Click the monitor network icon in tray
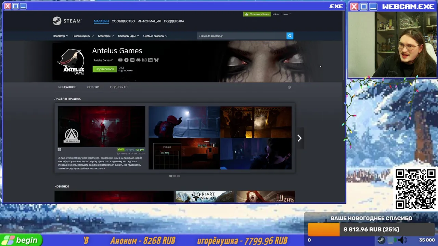Screen dimensions: 438x246 (391, 240)
